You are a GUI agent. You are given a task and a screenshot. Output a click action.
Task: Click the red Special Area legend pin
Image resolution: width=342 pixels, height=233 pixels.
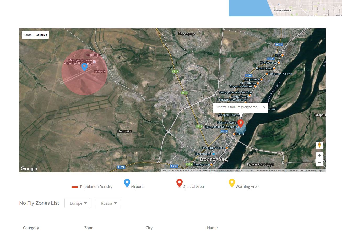(180, 183)
